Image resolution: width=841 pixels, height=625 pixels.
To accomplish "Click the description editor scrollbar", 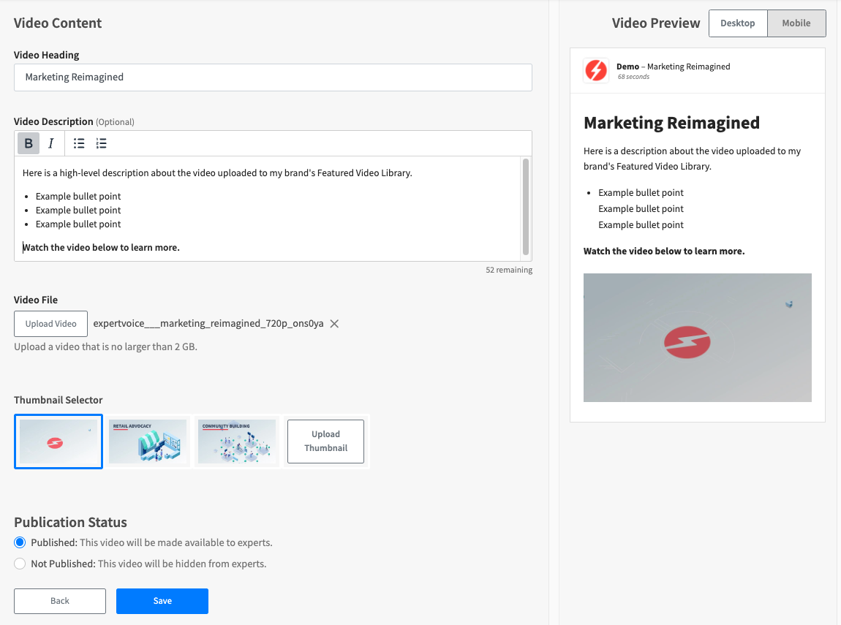I will click(x=526, y=206).
